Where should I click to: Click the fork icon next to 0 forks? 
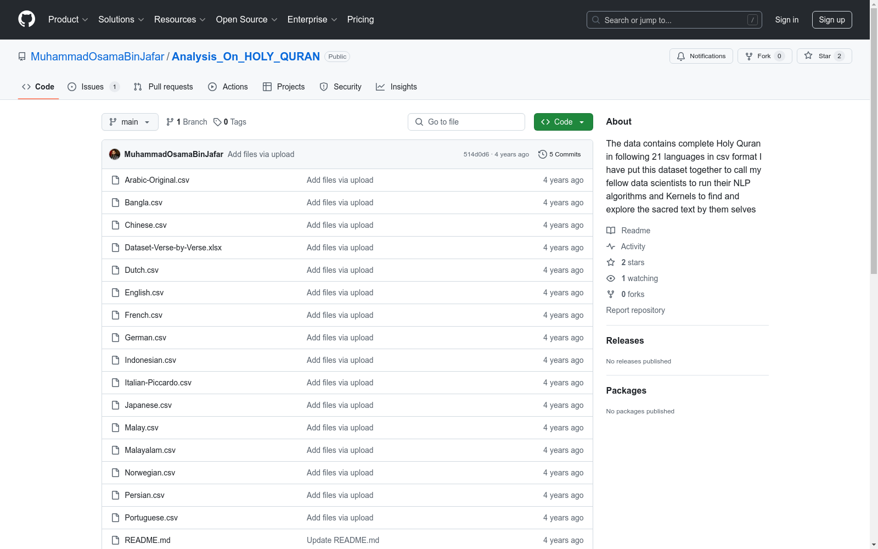[611, 294]
